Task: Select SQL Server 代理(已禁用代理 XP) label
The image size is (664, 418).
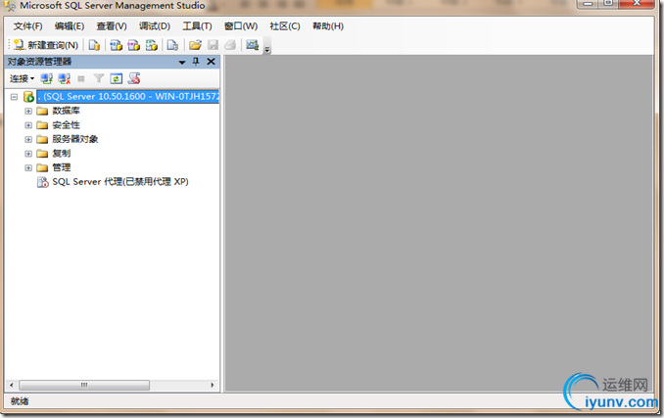Action: (120, 182)
